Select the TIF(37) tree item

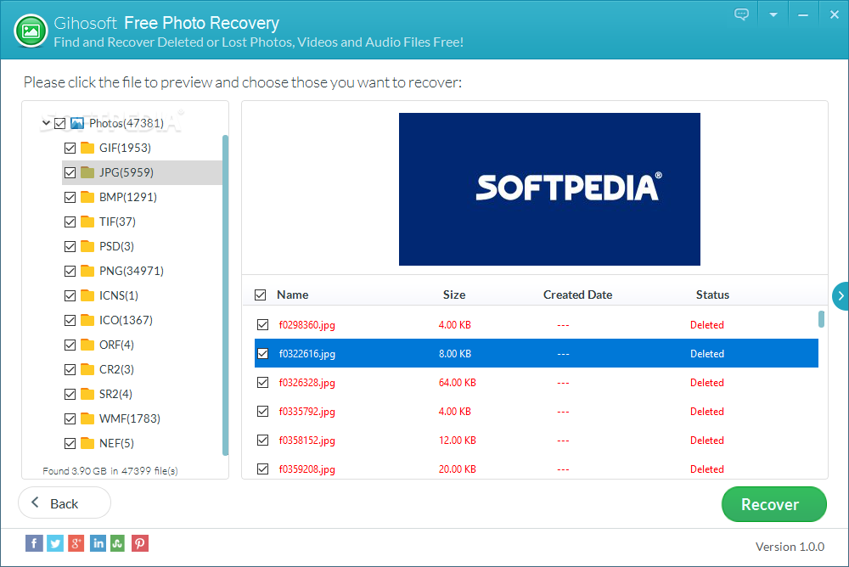click(117, 222)
